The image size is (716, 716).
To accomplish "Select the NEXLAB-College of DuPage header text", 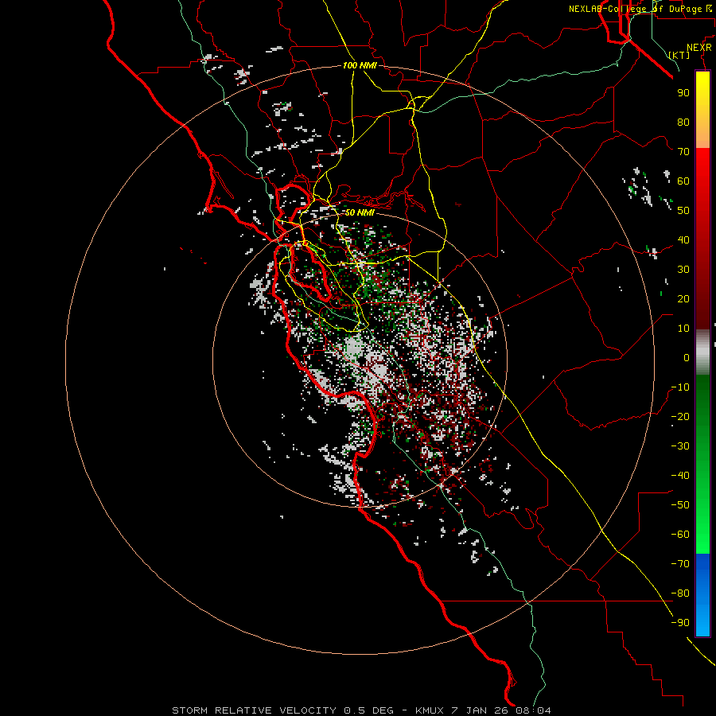I will (x=640, y=9).
